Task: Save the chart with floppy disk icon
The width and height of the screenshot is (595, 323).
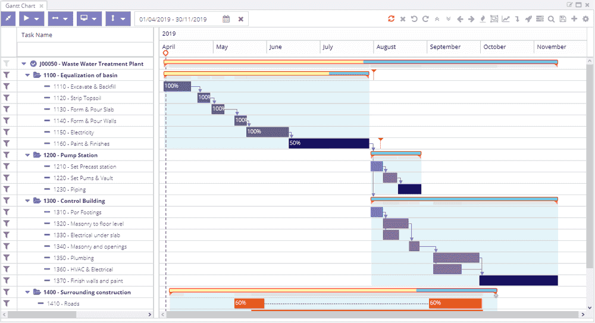Action: coord(563,18)
